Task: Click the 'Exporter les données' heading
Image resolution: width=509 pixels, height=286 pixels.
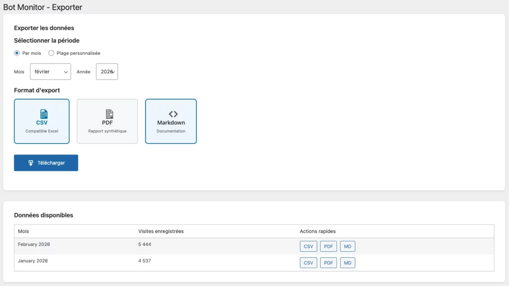Action: coord(44,28)
